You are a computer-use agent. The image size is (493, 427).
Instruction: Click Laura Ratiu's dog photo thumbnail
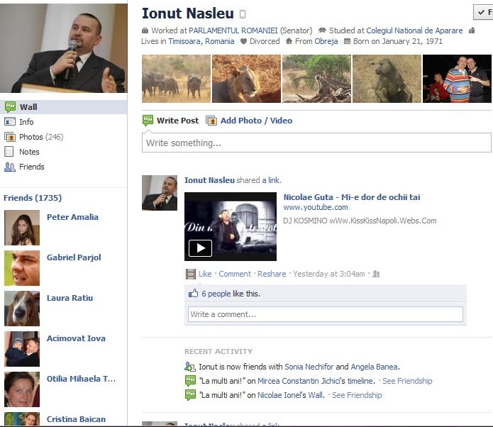[22, 309]
